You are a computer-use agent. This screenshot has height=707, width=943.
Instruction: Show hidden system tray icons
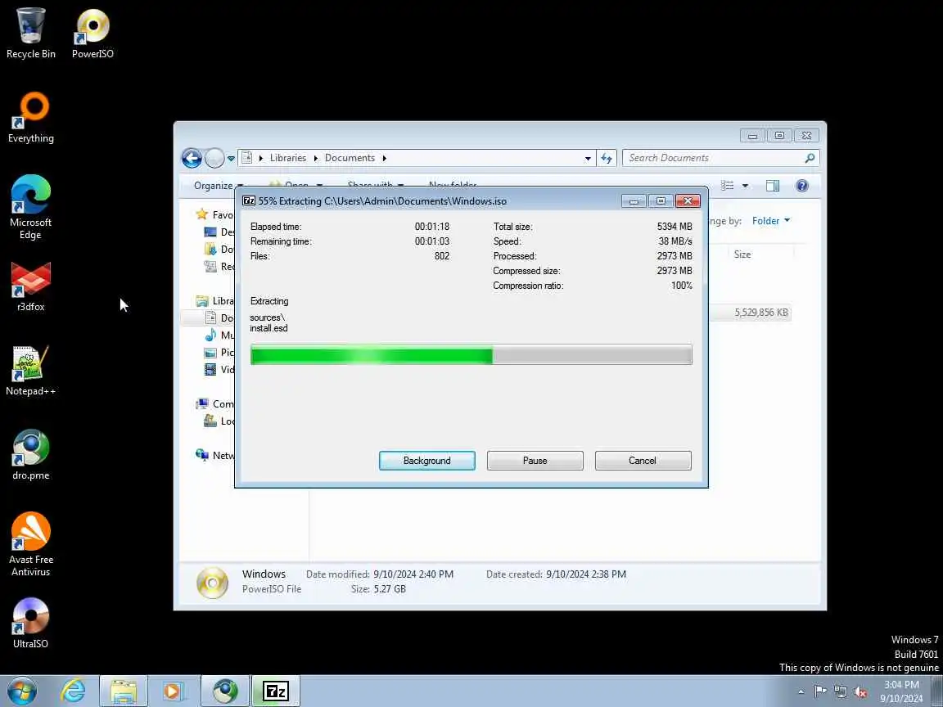click(x=801, y=692)
